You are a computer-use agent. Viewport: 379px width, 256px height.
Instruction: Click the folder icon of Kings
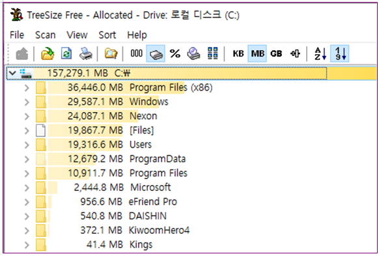coord(41,244)
